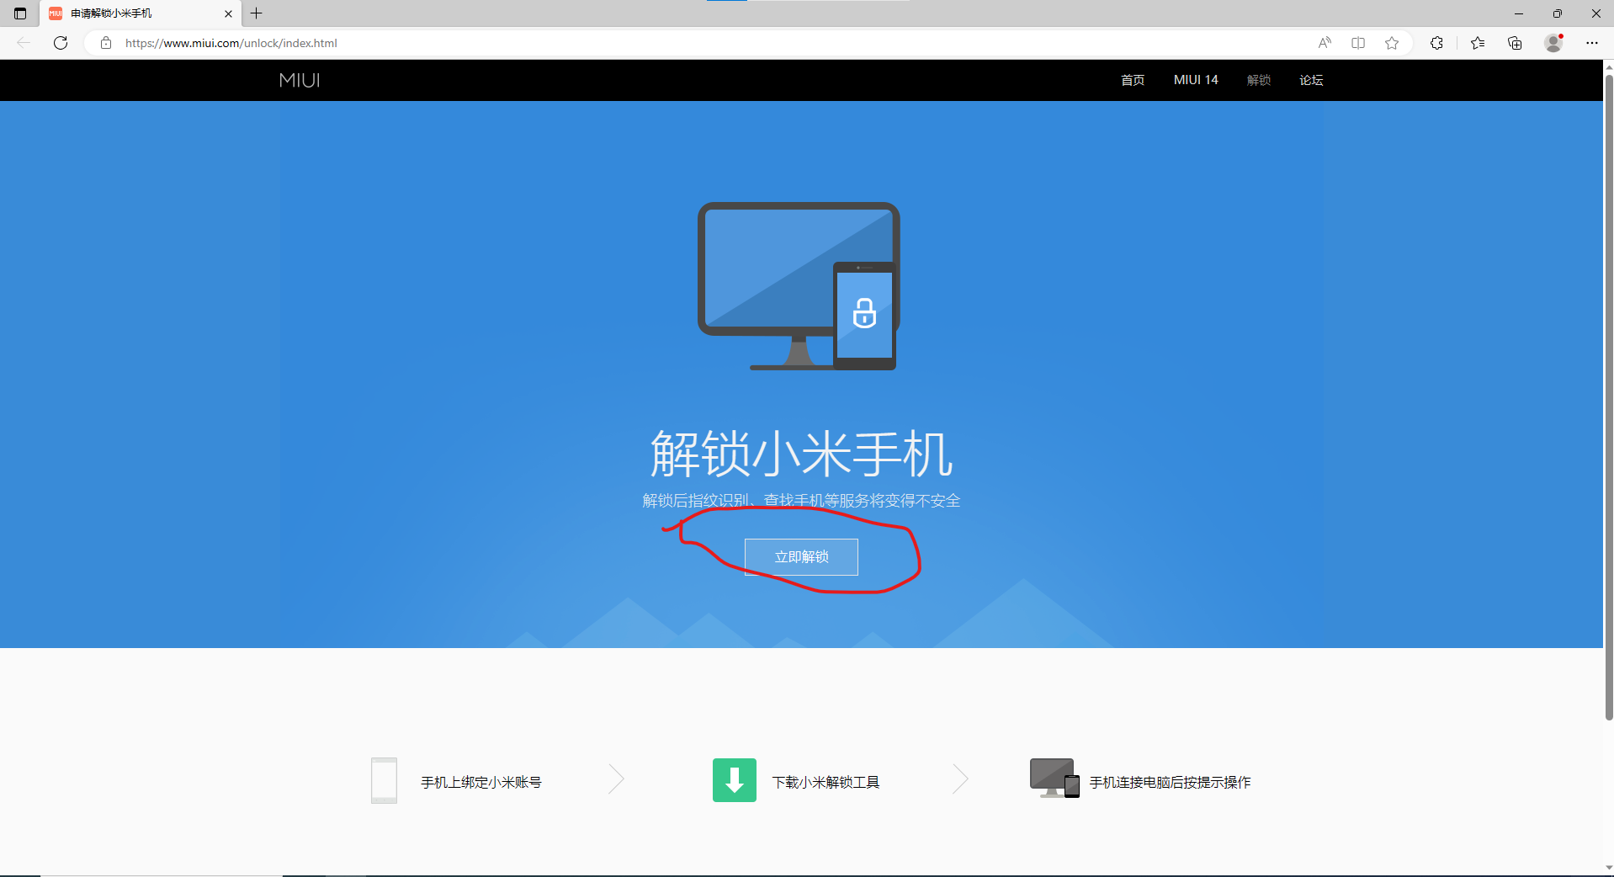The width and height of the screenshot is (1614, 877).
Task: Open browser extensions puzzle icon
Action: click(x=1436, y=43)
